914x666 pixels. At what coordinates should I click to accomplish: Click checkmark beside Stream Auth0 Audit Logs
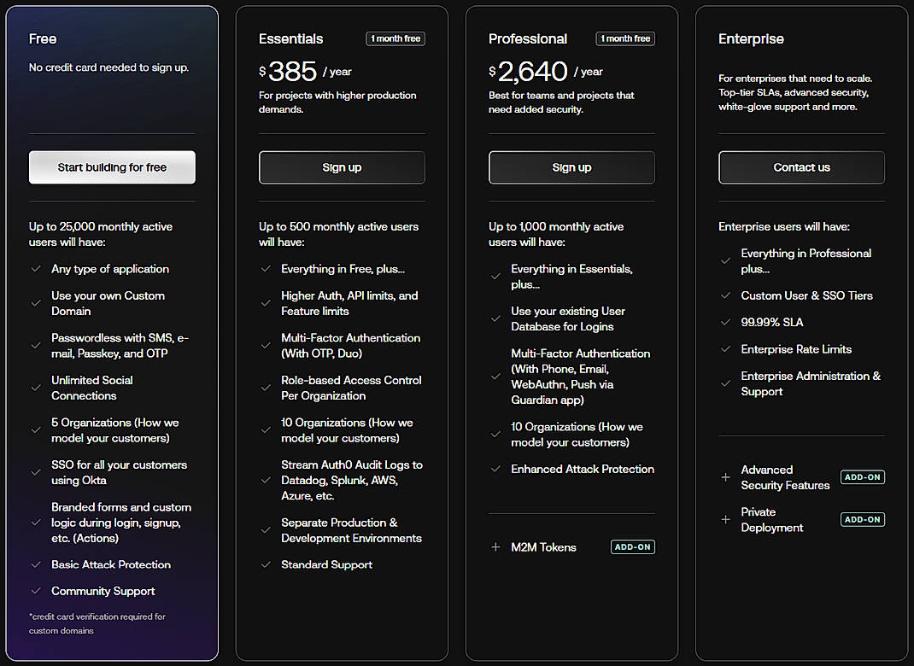[x=266, y=480]
